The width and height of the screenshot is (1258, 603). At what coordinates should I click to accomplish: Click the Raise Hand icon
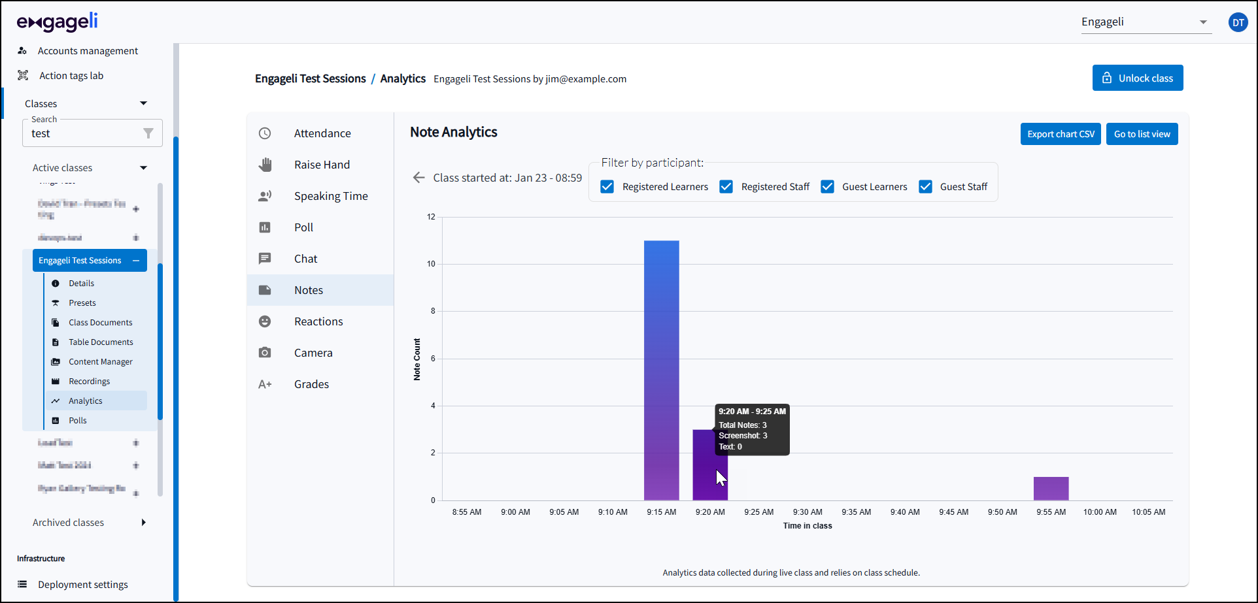pyautogui.click(x=265, y=165)
